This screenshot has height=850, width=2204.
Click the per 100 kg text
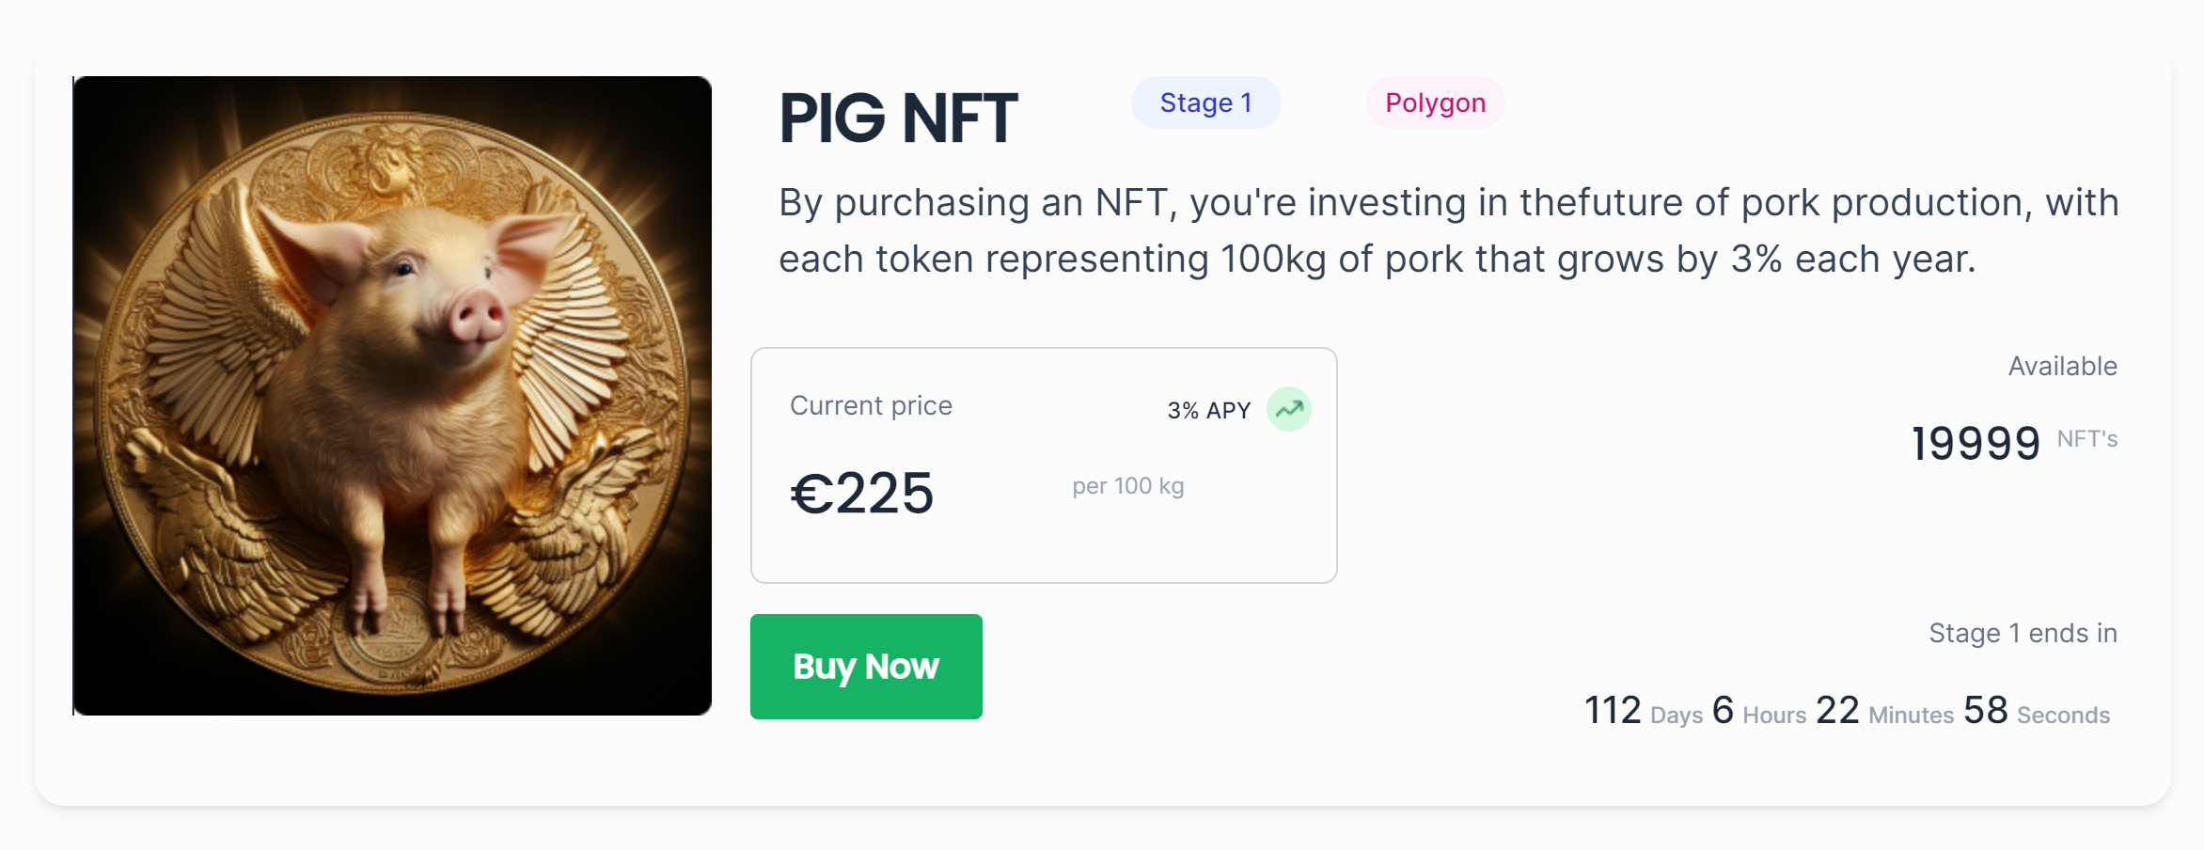1127,486
